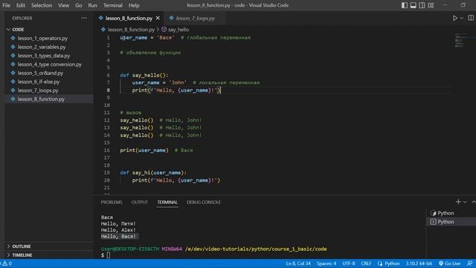The image size is (476, 268).
Task: Toggle bottom panel layout icon
Action: click(414, 5)
